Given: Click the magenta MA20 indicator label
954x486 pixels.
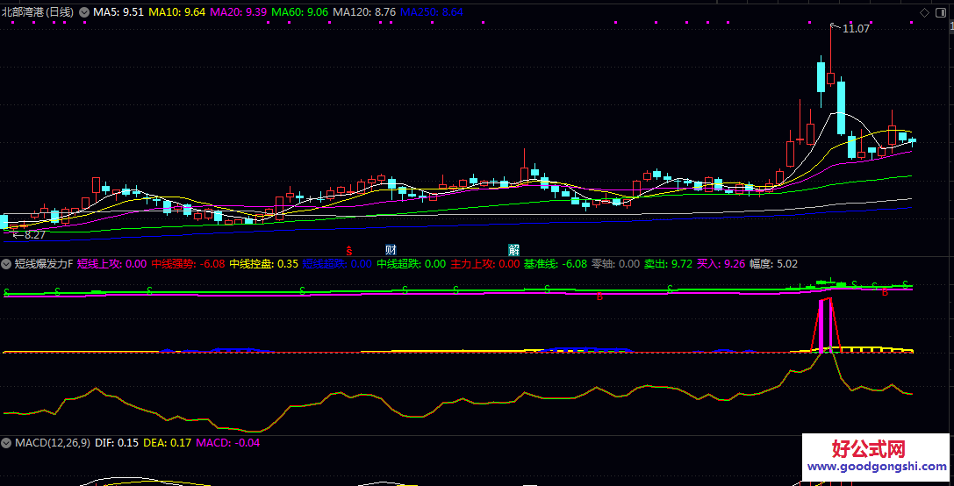Looking at the screenshot, I should pyautogui.click(x=238, y=12).
